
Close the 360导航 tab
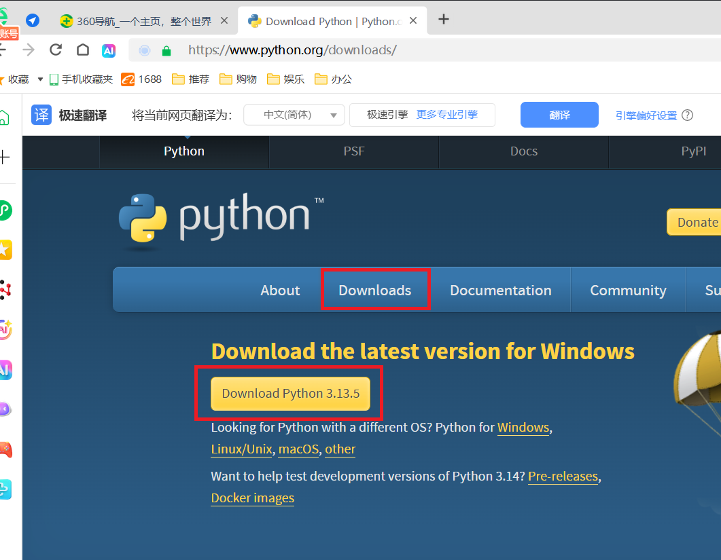coord(224,20)
